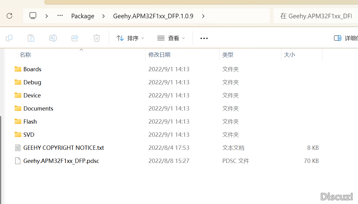Click the 文件夹 type of SVD row
This screenshot has width=358, height=204.
point(231,135)
